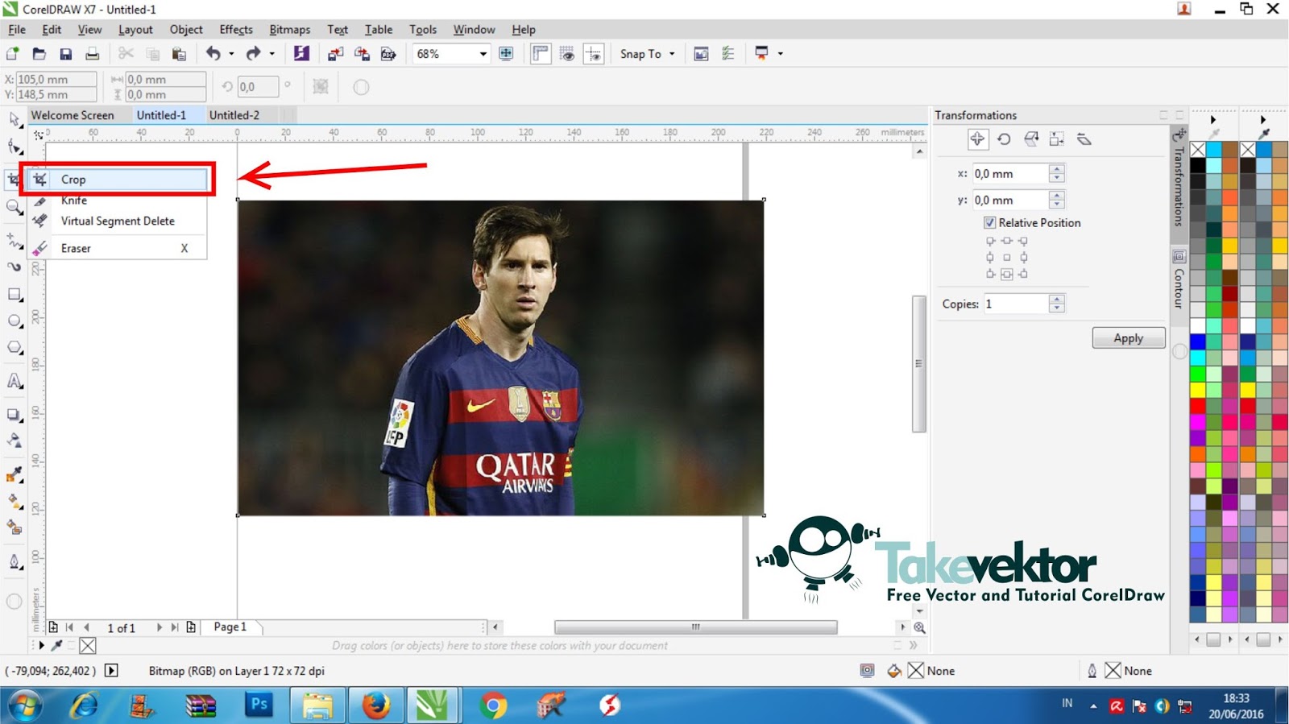Select the Outline Pen tool
Screen dimensions: 1289x724
pos(15,561)
